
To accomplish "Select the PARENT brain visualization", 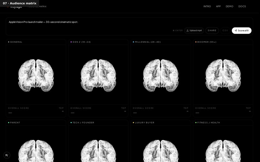I will [36, 151].
